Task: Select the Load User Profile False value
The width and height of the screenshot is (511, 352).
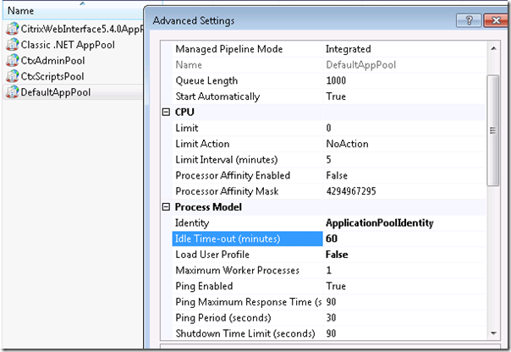Action: [x=337, y=255]
